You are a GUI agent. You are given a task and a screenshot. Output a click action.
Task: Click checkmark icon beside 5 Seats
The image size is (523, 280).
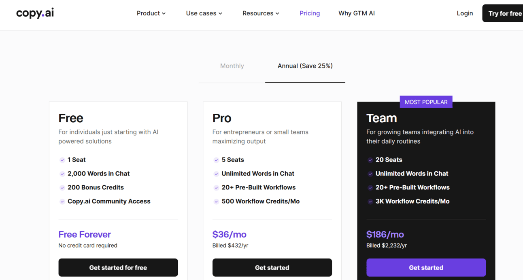click(216, 160)
